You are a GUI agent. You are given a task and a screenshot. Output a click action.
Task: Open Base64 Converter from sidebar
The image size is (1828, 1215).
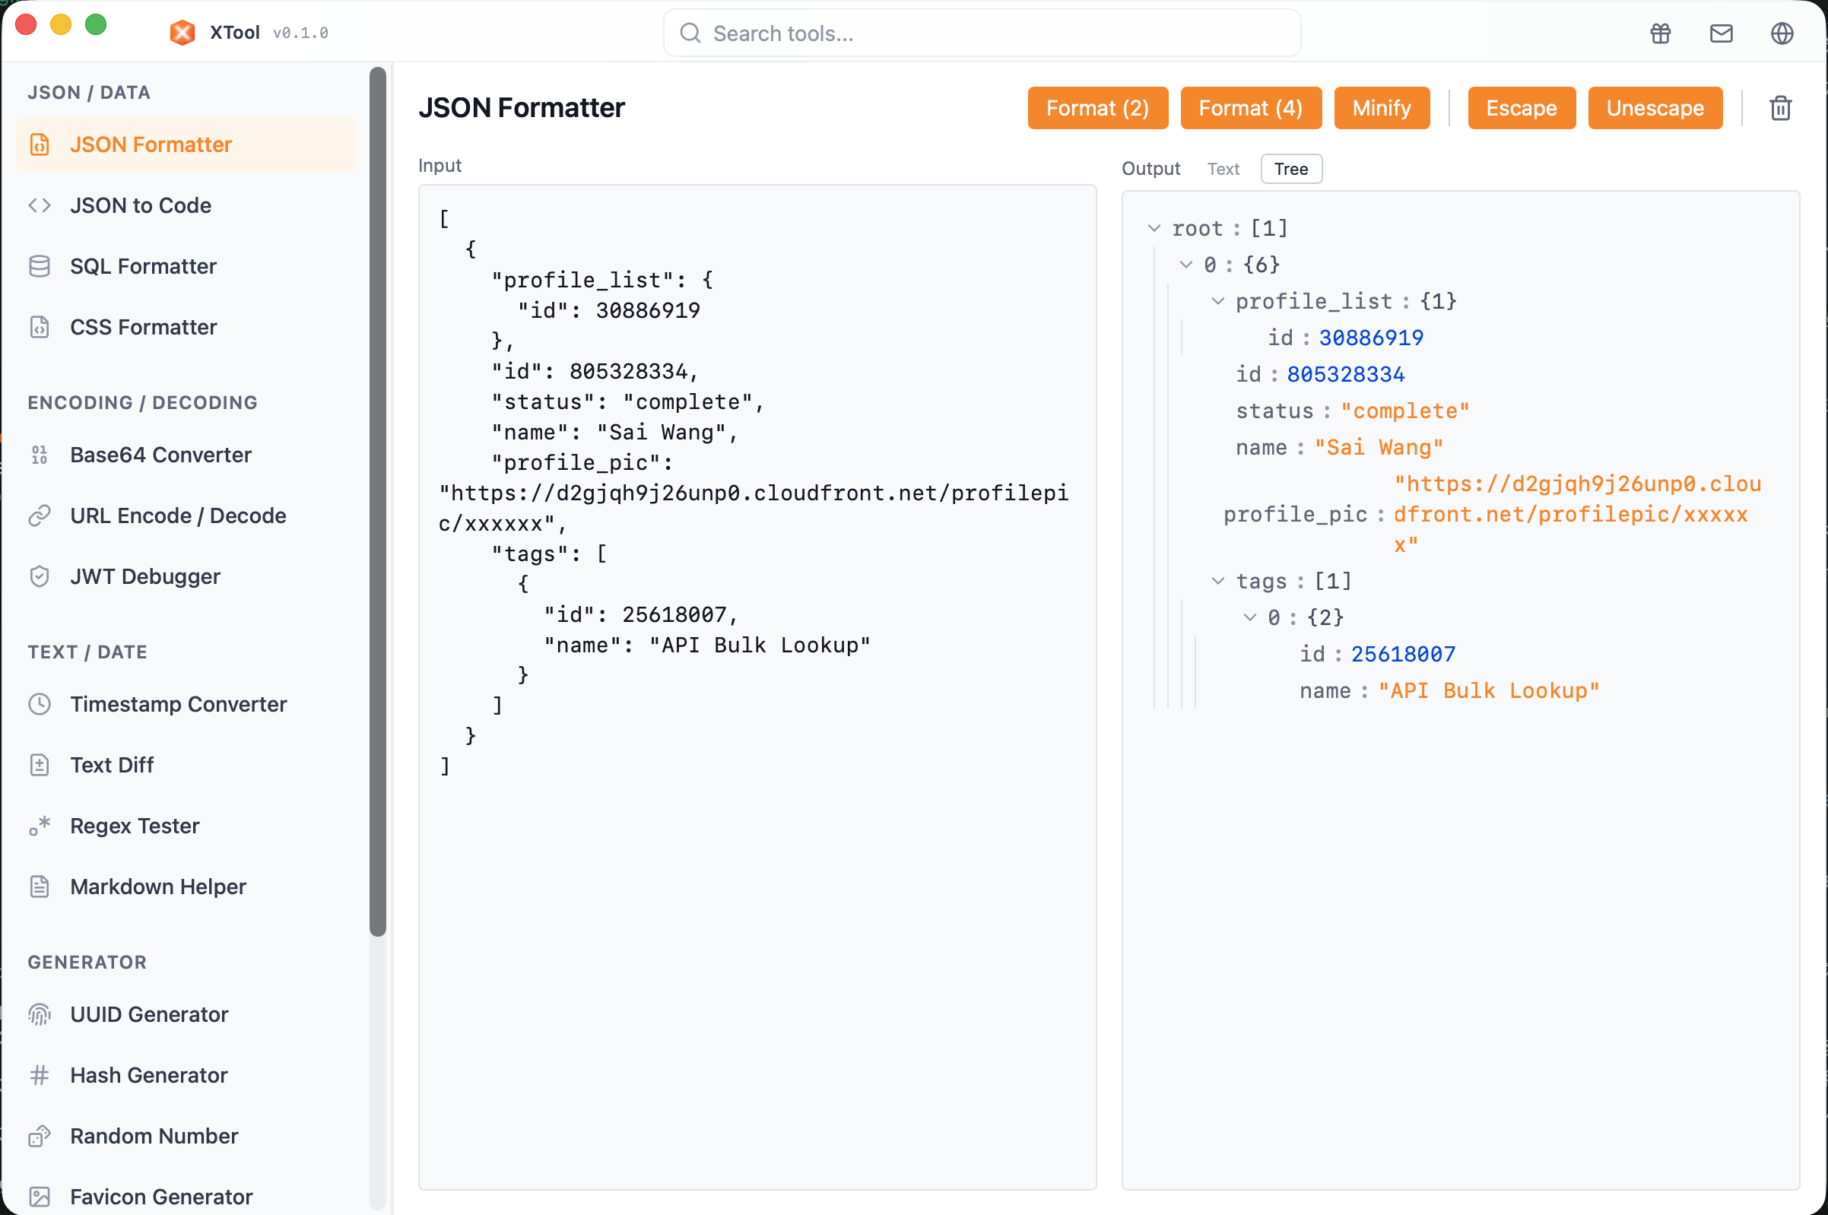point(160,455)
